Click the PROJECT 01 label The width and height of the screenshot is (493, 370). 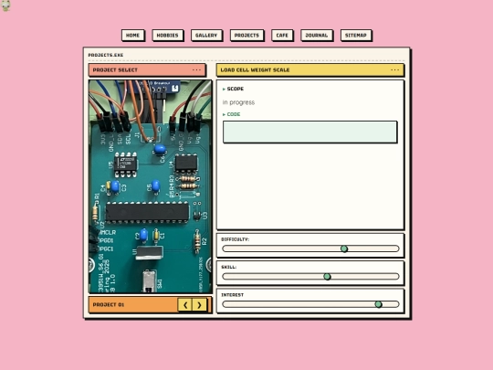pyautogui.click(x=109, y=304)
